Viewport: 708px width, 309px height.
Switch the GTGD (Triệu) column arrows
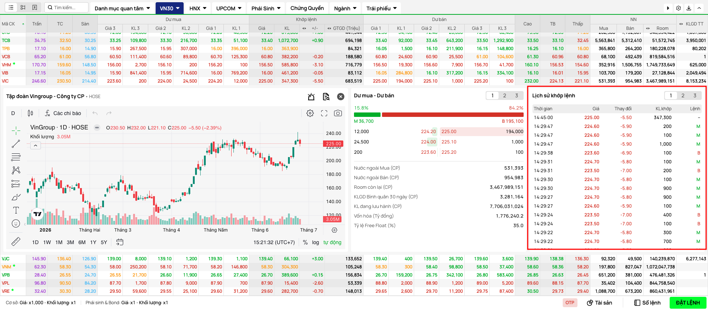coord(329,28)
